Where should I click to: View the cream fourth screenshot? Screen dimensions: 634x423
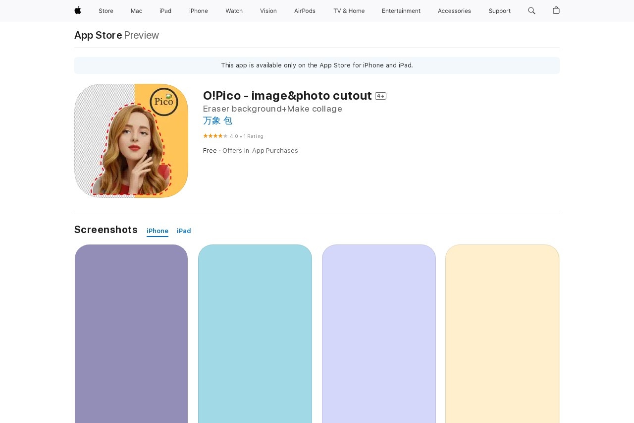point(502,334)
